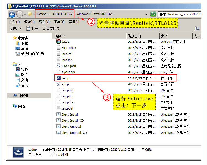Expand dropdown arrow after Windows7_Server2008 R2 breadcrumb
This screenshot has width=207, height=165.
[x=114, y=14]
